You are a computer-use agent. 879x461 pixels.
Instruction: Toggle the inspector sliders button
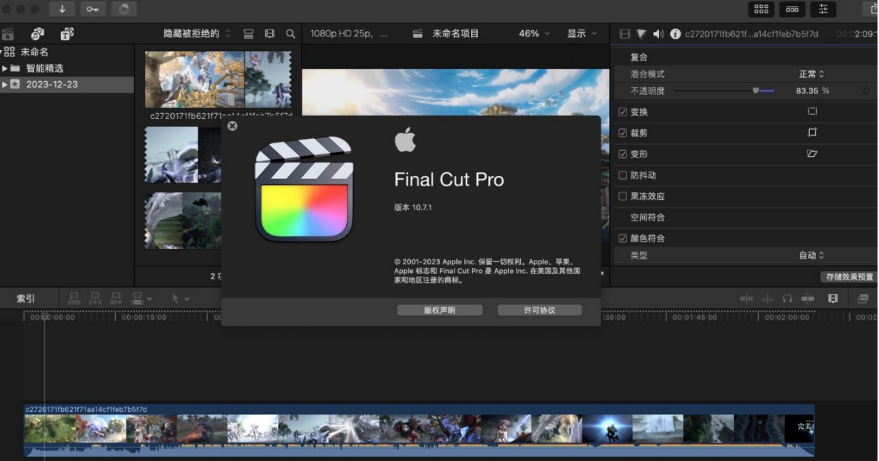pyautogui.click(x=823, y=9)
